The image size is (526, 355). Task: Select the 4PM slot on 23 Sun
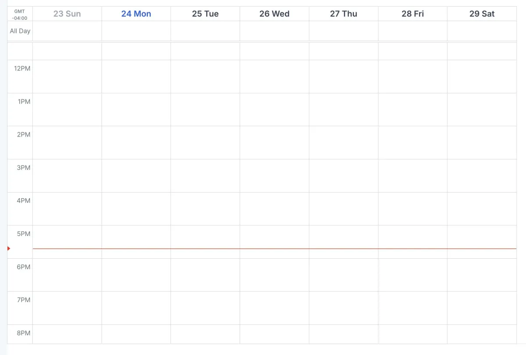[x=67, y=209]
